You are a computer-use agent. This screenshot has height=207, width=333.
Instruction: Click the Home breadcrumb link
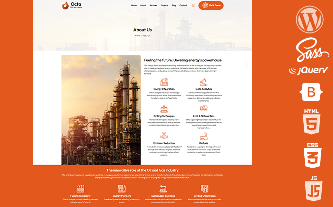tap(137, 36)
